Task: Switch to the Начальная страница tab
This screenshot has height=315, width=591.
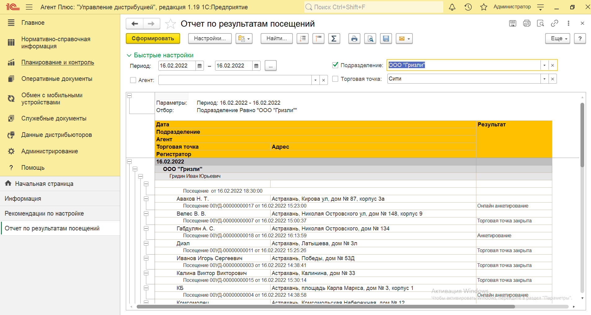Action: 44,184
